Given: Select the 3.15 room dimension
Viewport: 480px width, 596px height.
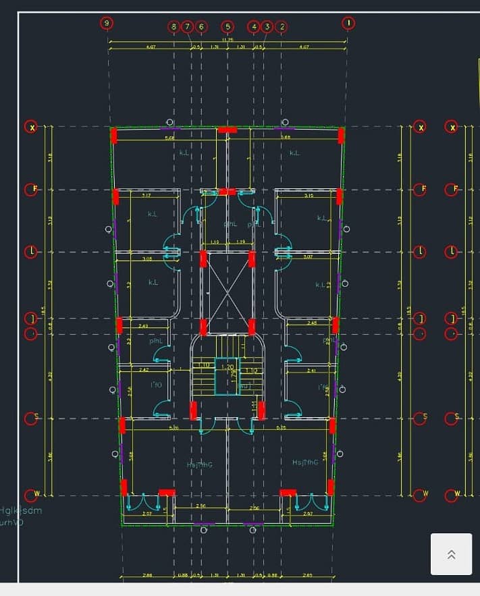Looking at the screenshot, I should [309, 195].
